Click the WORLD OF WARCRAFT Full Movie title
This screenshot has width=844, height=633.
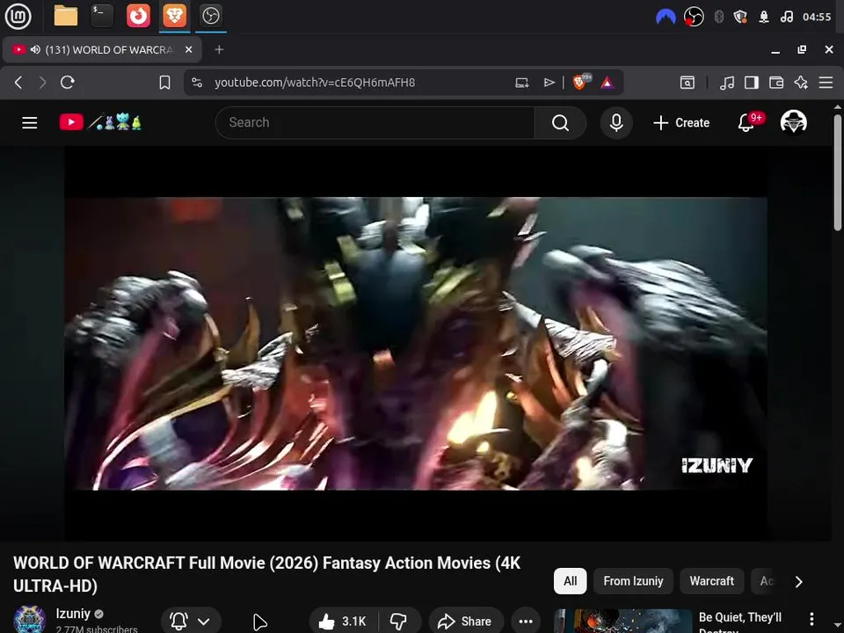267,574
